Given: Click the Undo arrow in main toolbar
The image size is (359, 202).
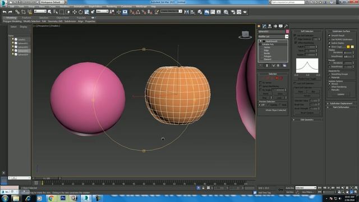Looking at the screenshot, I should click(4, 12).
